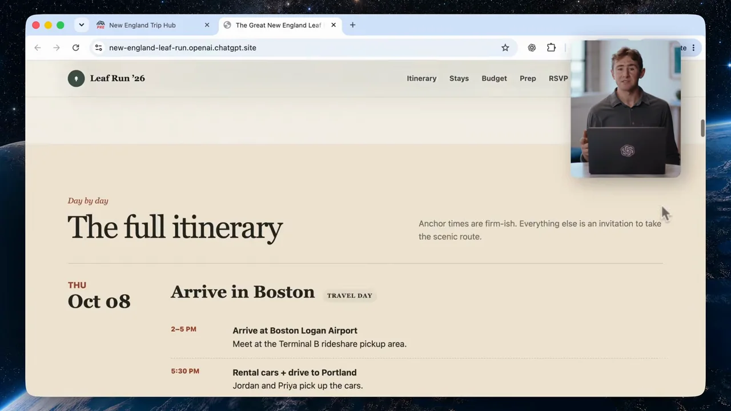Click the '2–5 PM' time label

pyautogui.click(x=183, y=329)
